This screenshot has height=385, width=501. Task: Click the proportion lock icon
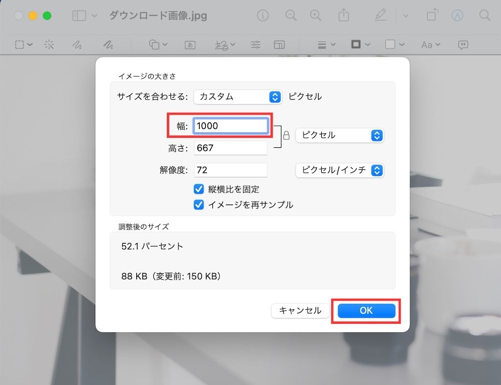[x=286, y=135]
